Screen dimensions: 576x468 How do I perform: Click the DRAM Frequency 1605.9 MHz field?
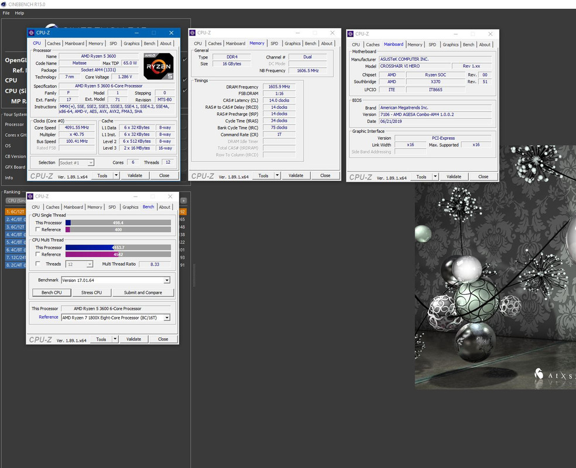pos(279,87)
